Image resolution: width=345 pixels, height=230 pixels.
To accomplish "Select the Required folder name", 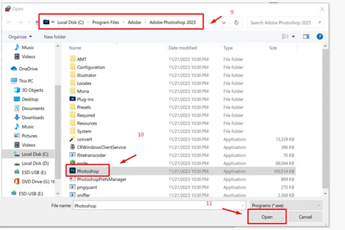I will click(x=86, y=115).
